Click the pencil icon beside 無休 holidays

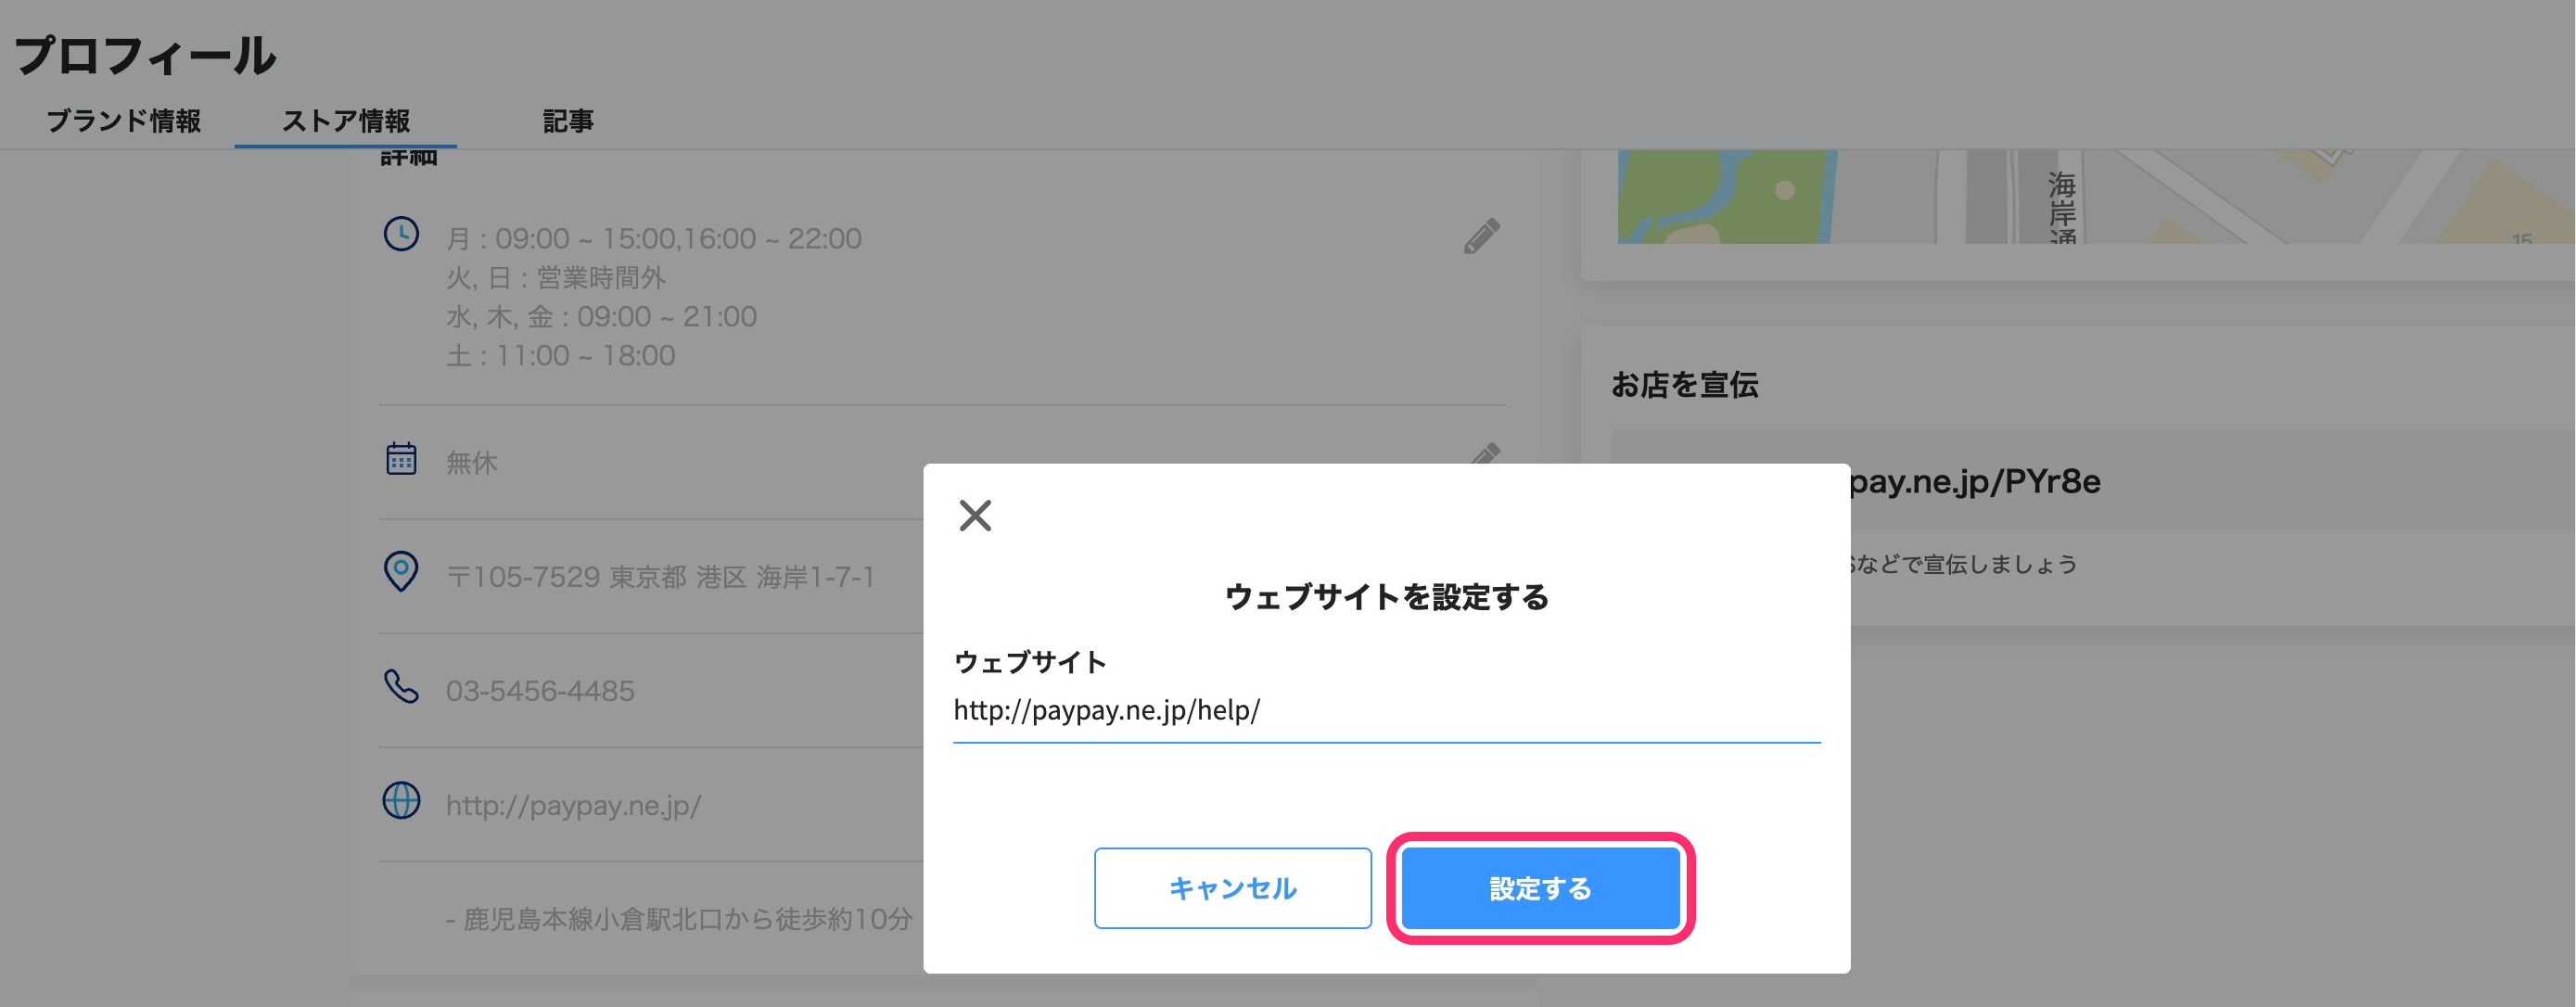coord(1485,454)
